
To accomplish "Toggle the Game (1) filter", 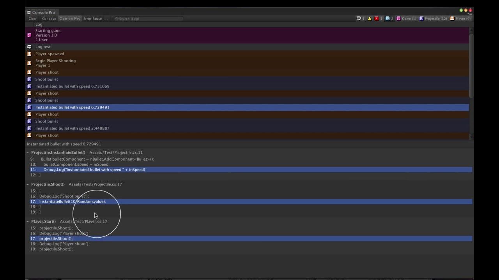I will tap(406, 19).
